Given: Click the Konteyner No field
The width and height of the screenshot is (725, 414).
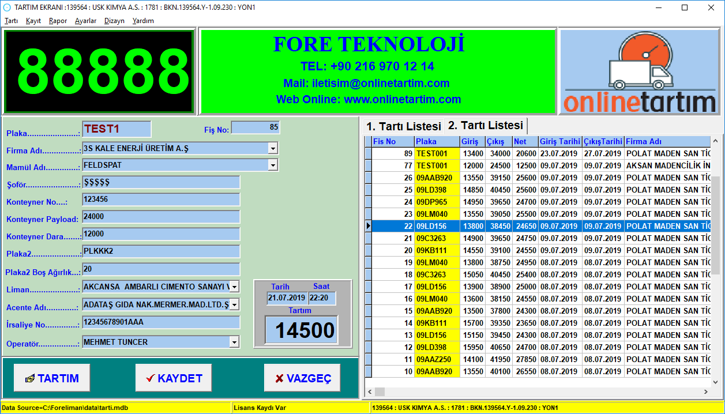Looking at the screenshot, I should tap(161, 200).
